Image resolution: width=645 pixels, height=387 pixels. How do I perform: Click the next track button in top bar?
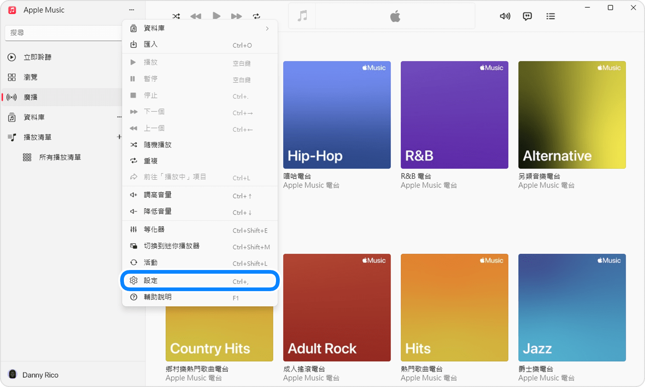[236, 16]
